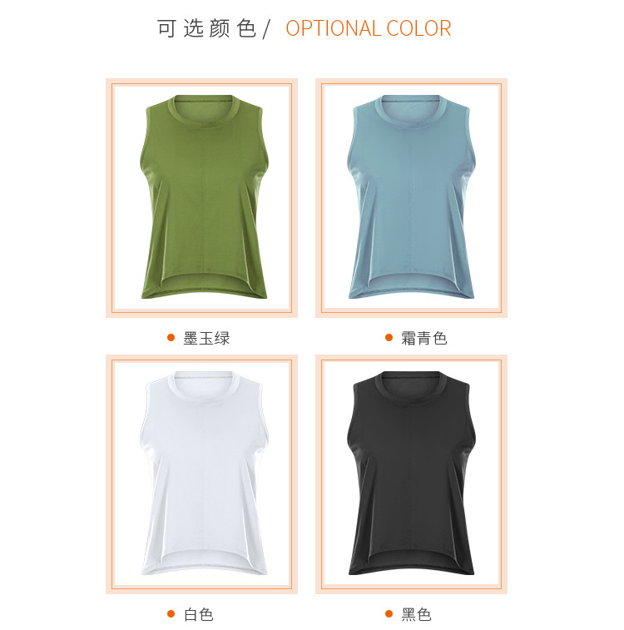624x630 pixels.
Task: Click the 白色 color label
Action: 198,614
